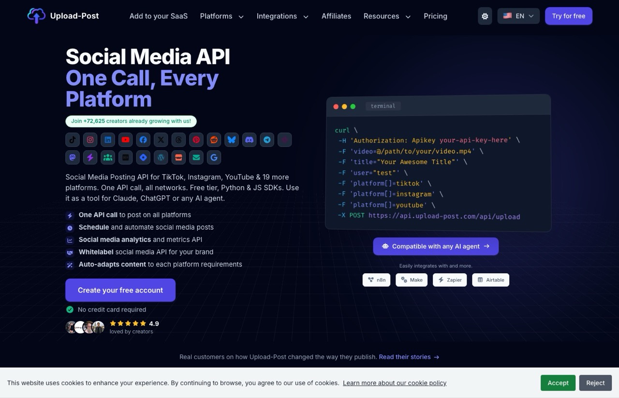Click the YouTube platform icon
Screen dimensions: 619x398
pyautogui.click(x=126, y=140)
